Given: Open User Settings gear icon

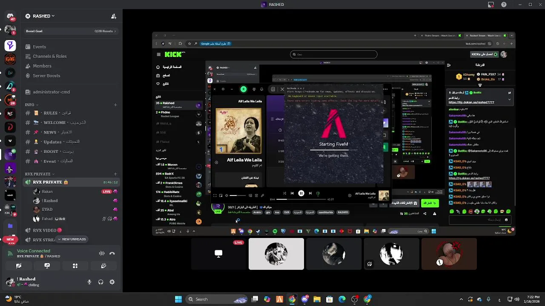Looking at the screenshot, I should (112, 282).
